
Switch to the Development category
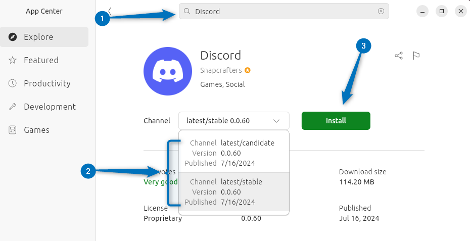pos(44,107)
